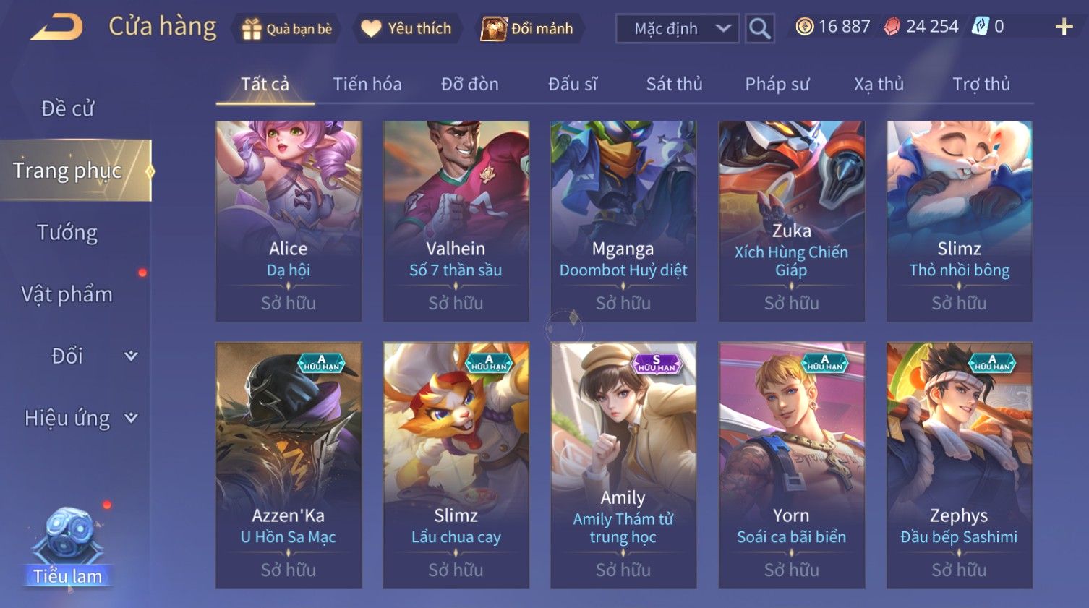
Task: Open the Vật phẩm sidebar menu
Action: pyautogui.click(x=67, y=294)
